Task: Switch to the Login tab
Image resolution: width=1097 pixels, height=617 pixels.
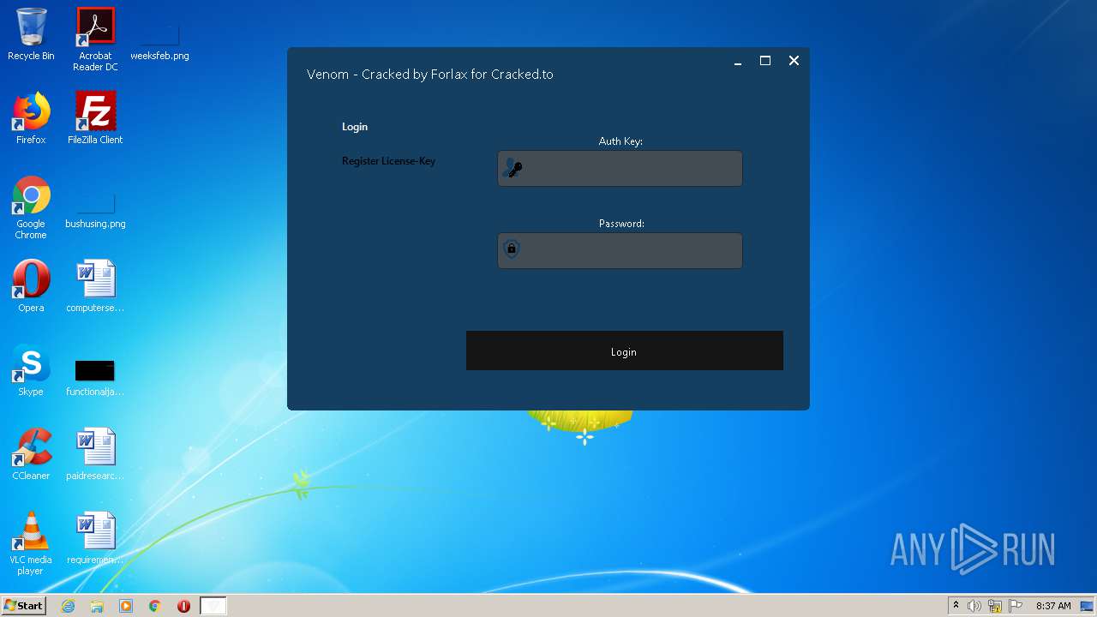Action: click(355, 127)
